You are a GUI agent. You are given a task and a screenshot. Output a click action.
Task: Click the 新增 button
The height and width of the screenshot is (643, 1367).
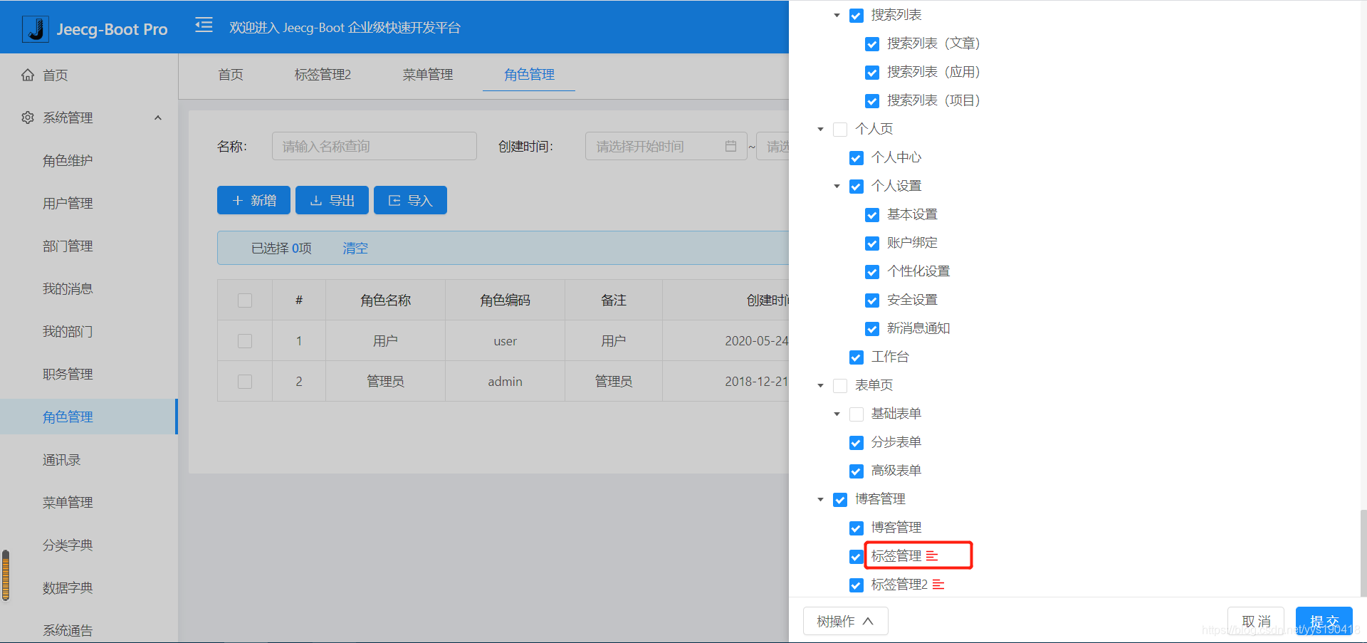(x=253, y=200)
